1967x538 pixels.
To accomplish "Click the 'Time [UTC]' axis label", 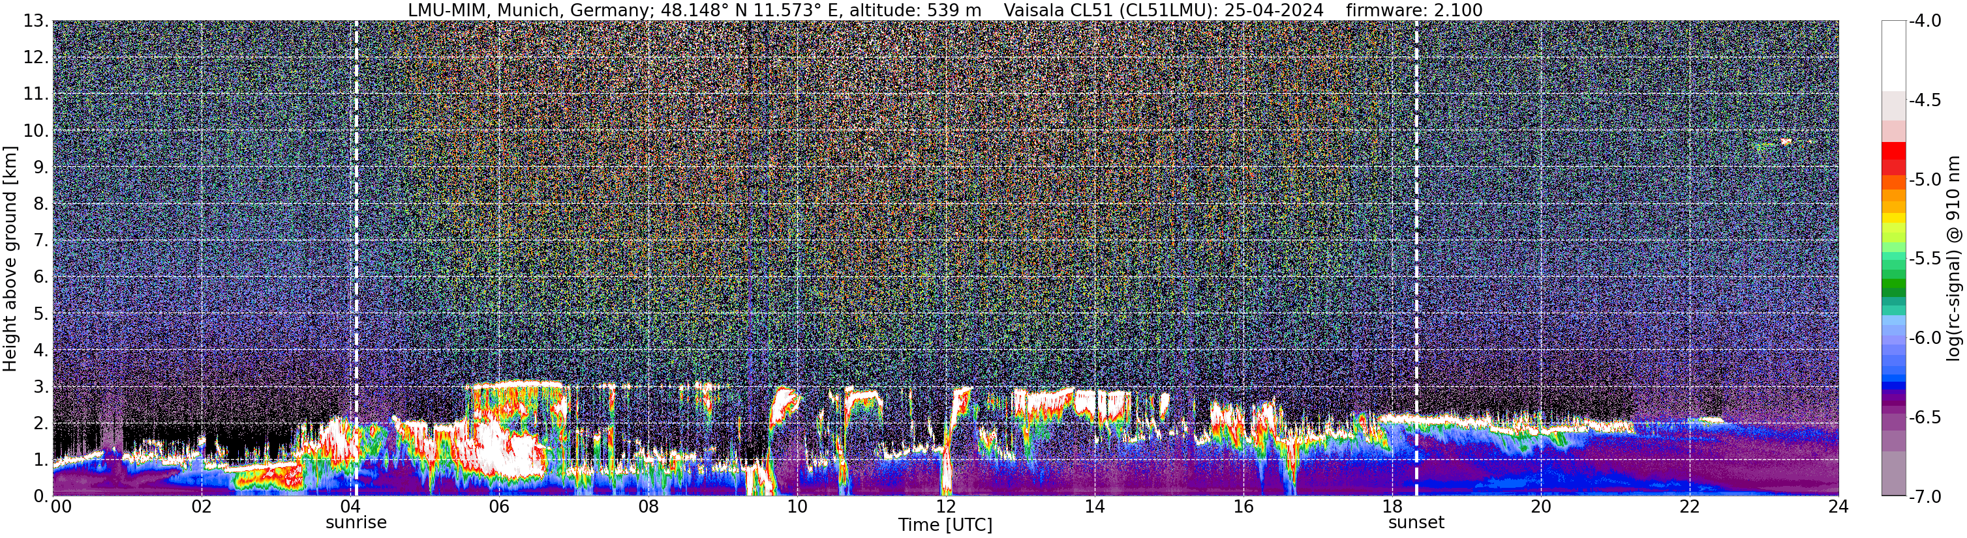I will click(945, 525).
